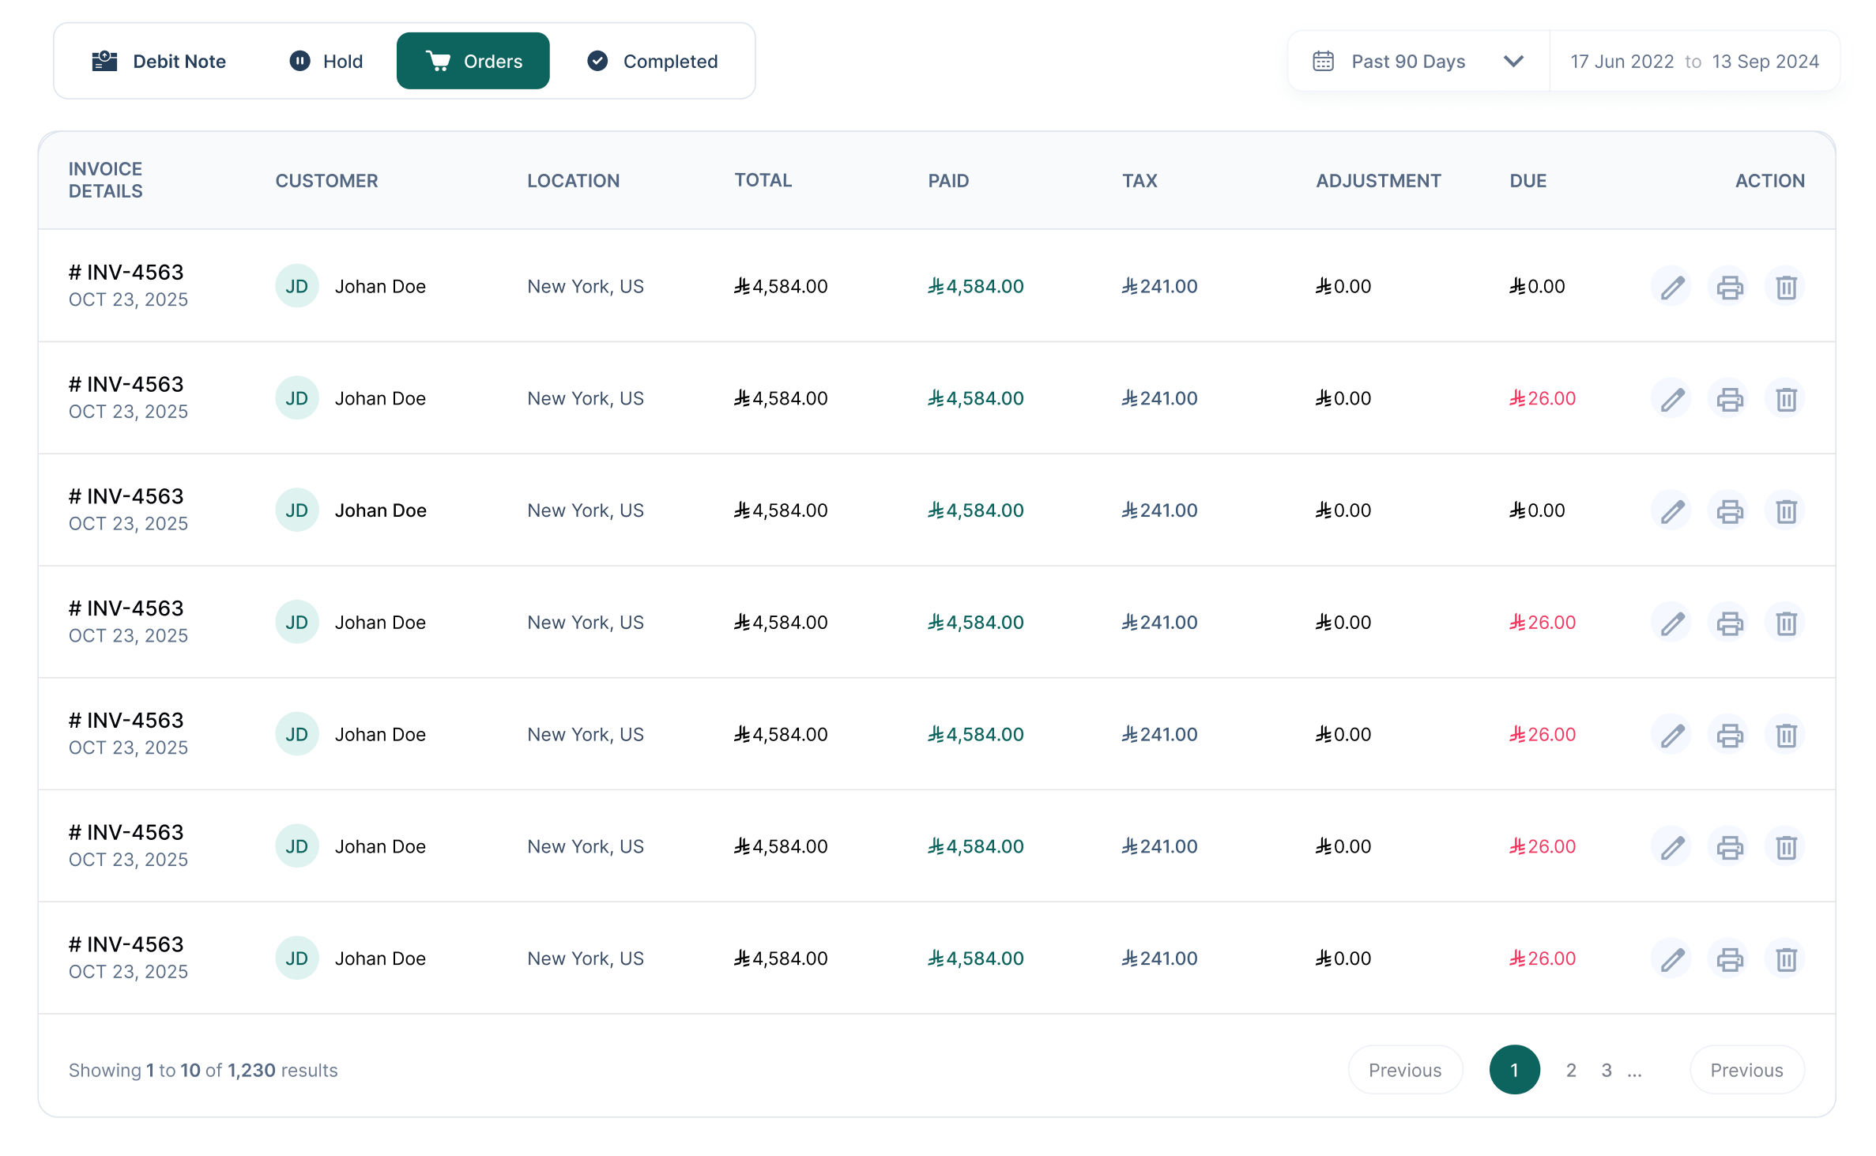This screenshot has height=1156, width=1876.
Task: Go to page 2 in pagination
Action: coord(1571,1070)
